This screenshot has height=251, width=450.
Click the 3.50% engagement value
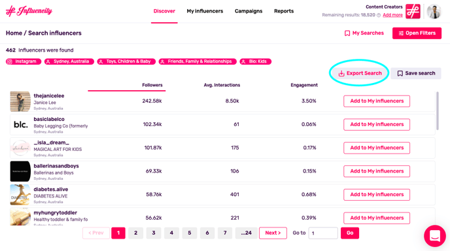[309, 101]
